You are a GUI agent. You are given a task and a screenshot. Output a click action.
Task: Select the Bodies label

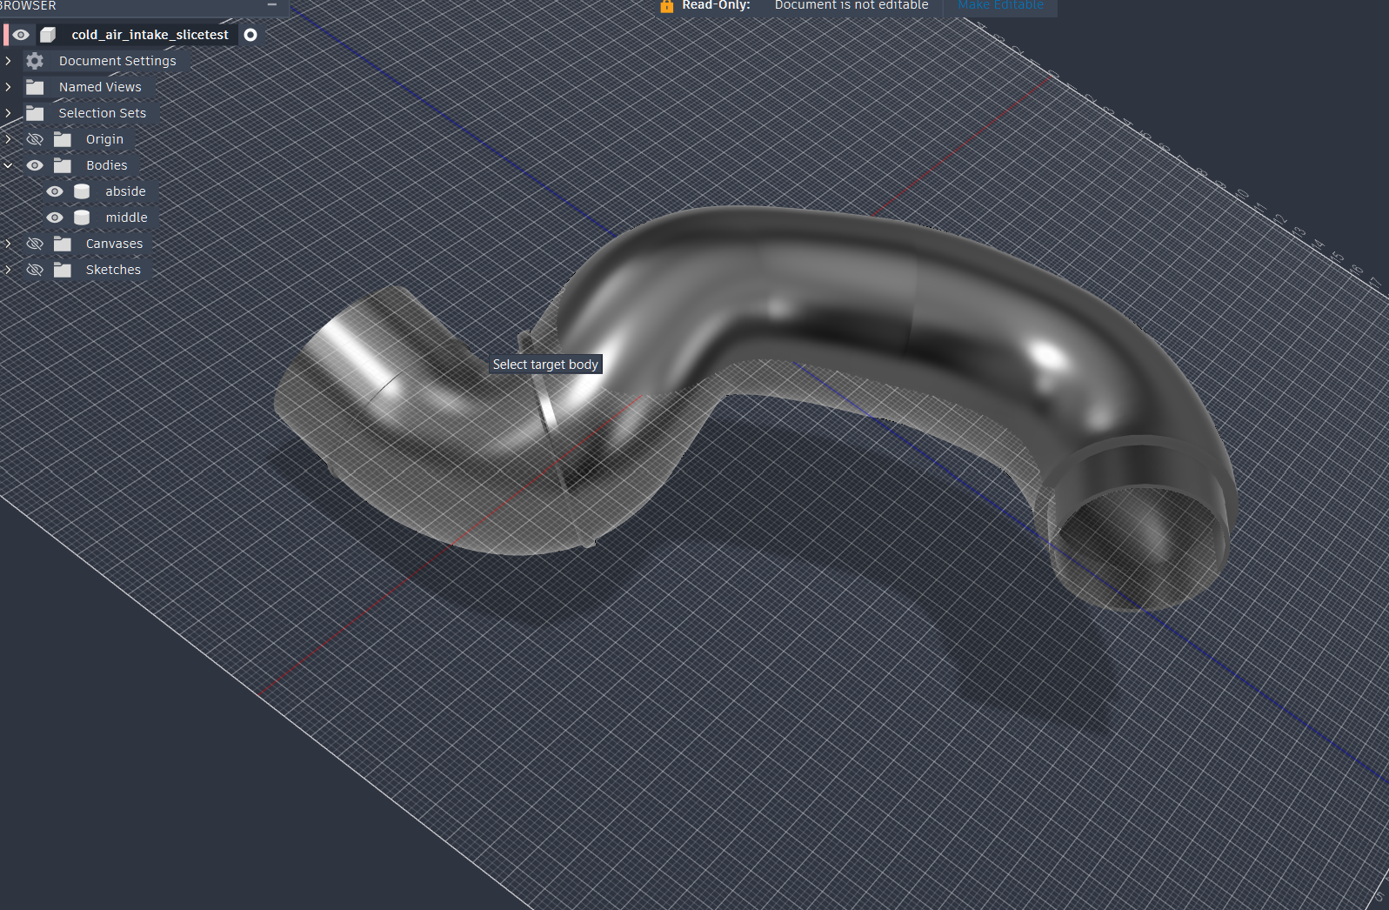106,165
